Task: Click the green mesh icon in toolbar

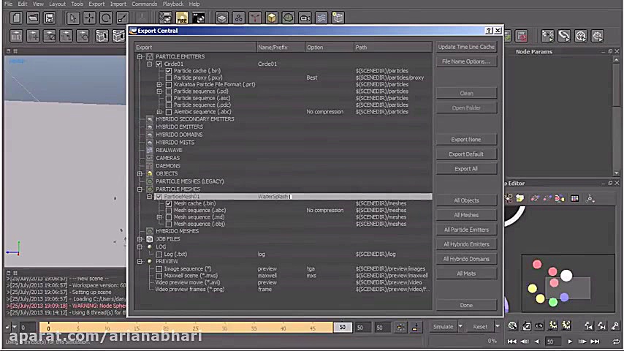Action: pos(288,18)
